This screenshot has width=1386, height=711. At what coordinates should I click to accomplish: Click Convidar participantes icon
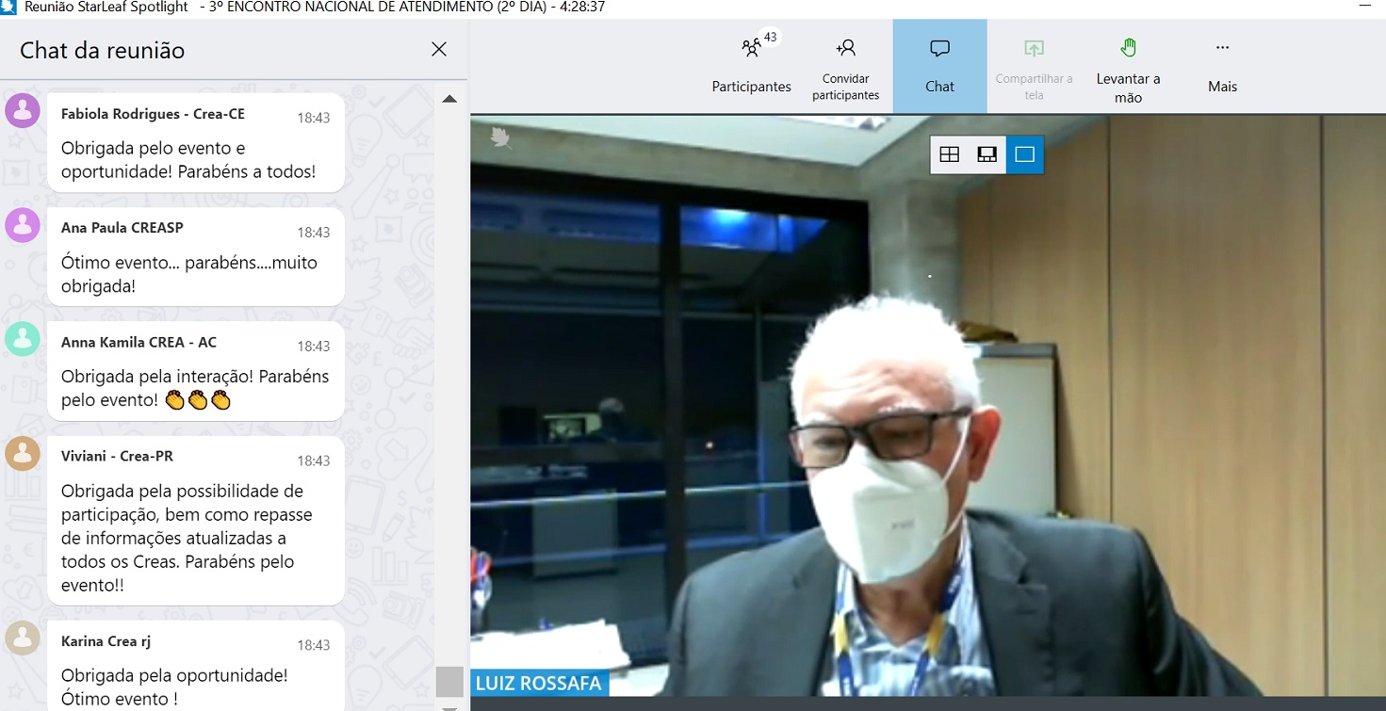tap(845, 49)
